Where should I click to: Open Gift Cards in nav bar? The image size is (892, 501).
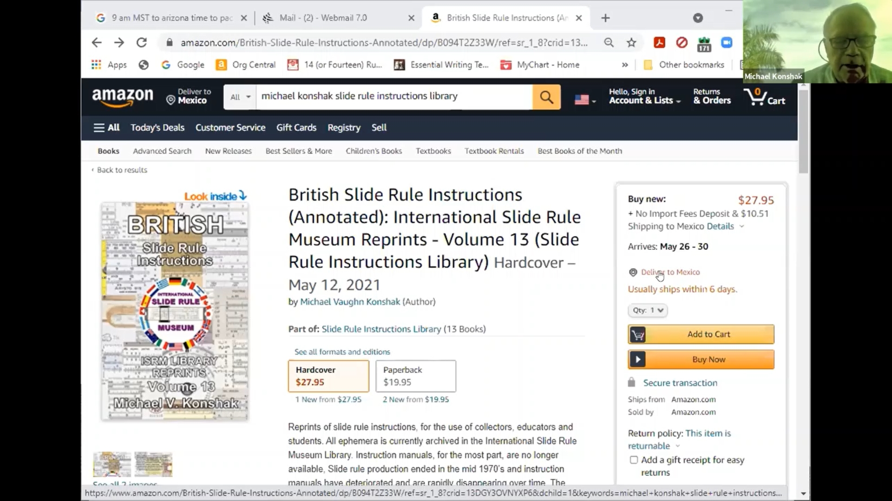click(296, 128)
